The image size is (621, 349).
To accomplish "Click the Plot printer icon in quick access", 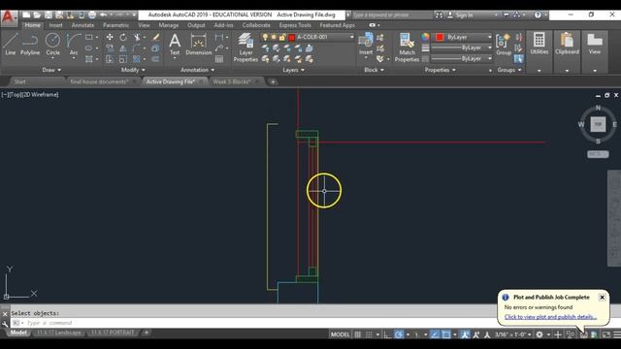I will 92,15.
